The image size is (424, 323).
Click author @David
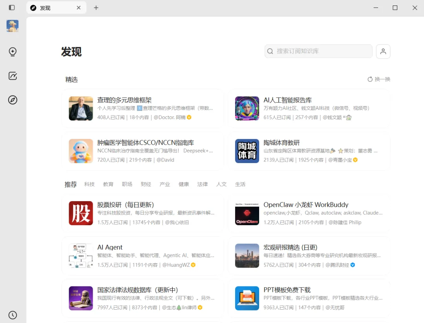(165, 160)
